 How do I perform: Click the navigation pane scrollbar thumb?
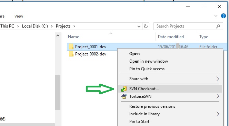[58, 93]
